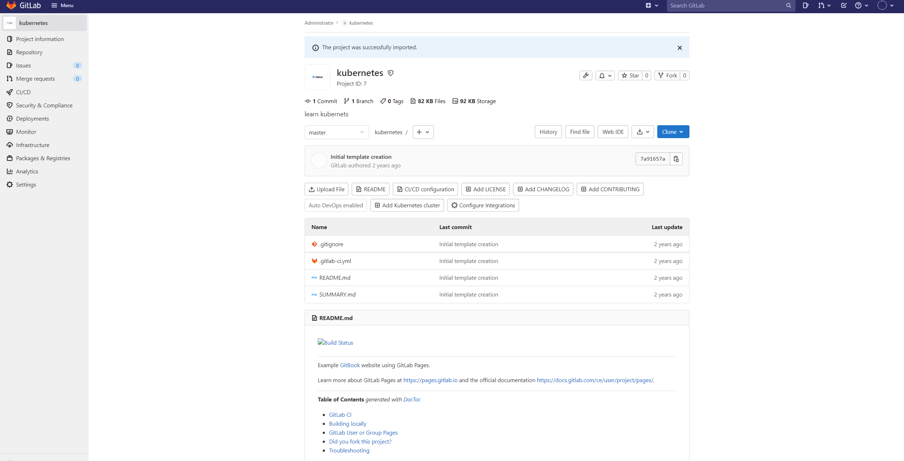This screenshot has width=904, height=461.
Task: Click the Build Status badge
Action: click(335, 342)
